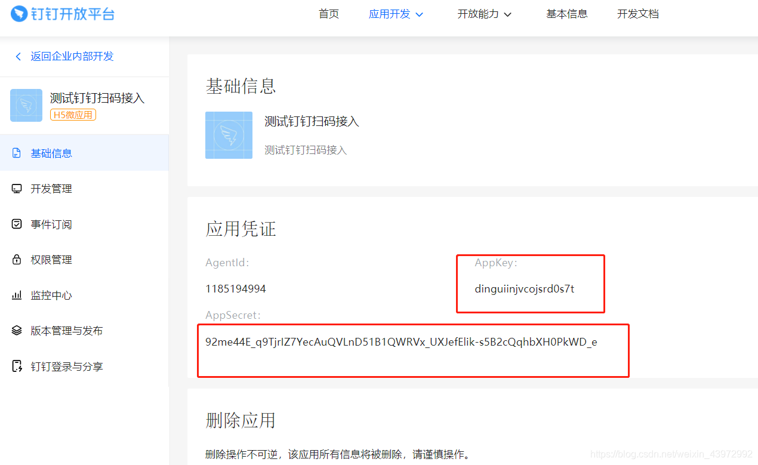Click the 删除应用 section heading
The height and width of the screenshot is (465, 758).
coord(241,420)
